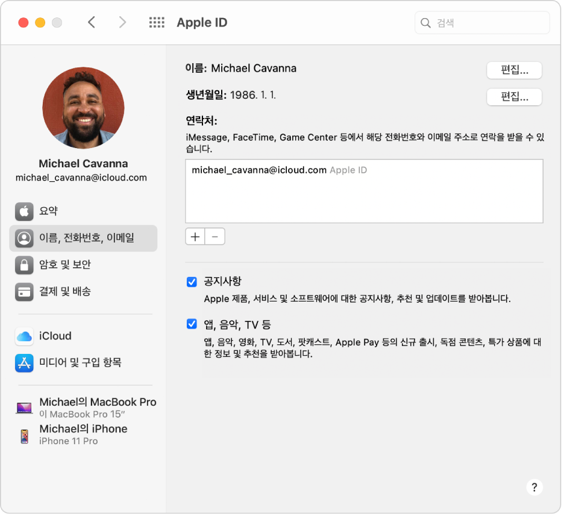
Task: Add a contact with plus button
Action: (x=195, y=237)
